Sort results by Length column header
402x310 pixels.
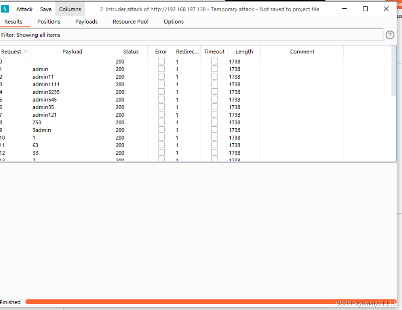coord(244,51)
